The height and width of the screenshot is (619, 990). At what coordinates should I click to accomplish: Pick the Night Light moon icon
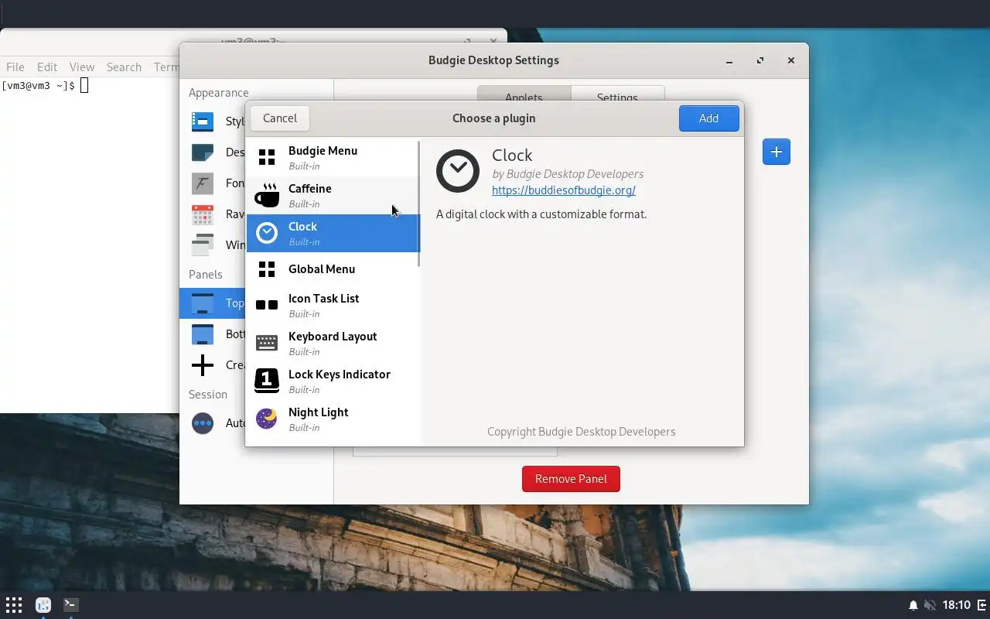[267, 419]
